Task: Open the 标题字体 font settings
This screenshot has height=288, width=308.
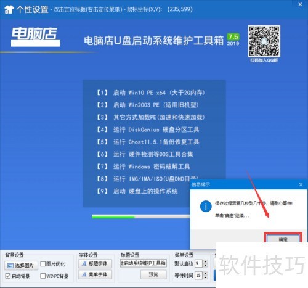Action: click(95, 264)
